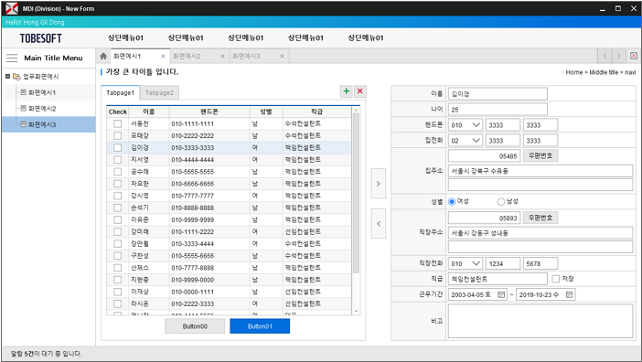Open the hamburger menu beside Main Title Menu
Image resolution: width=642 pixels, height=362 pixels.
coord(12,59)
